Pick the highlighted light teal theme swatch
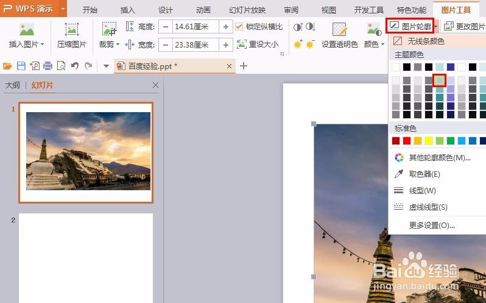Screen dimensions: 486x303 click(440, 80)
